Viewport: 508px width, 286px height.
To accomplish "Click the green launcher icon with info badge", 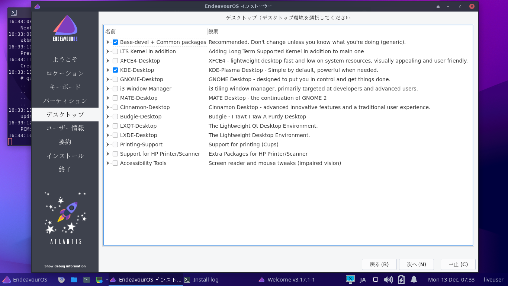I will coord(99,280).
